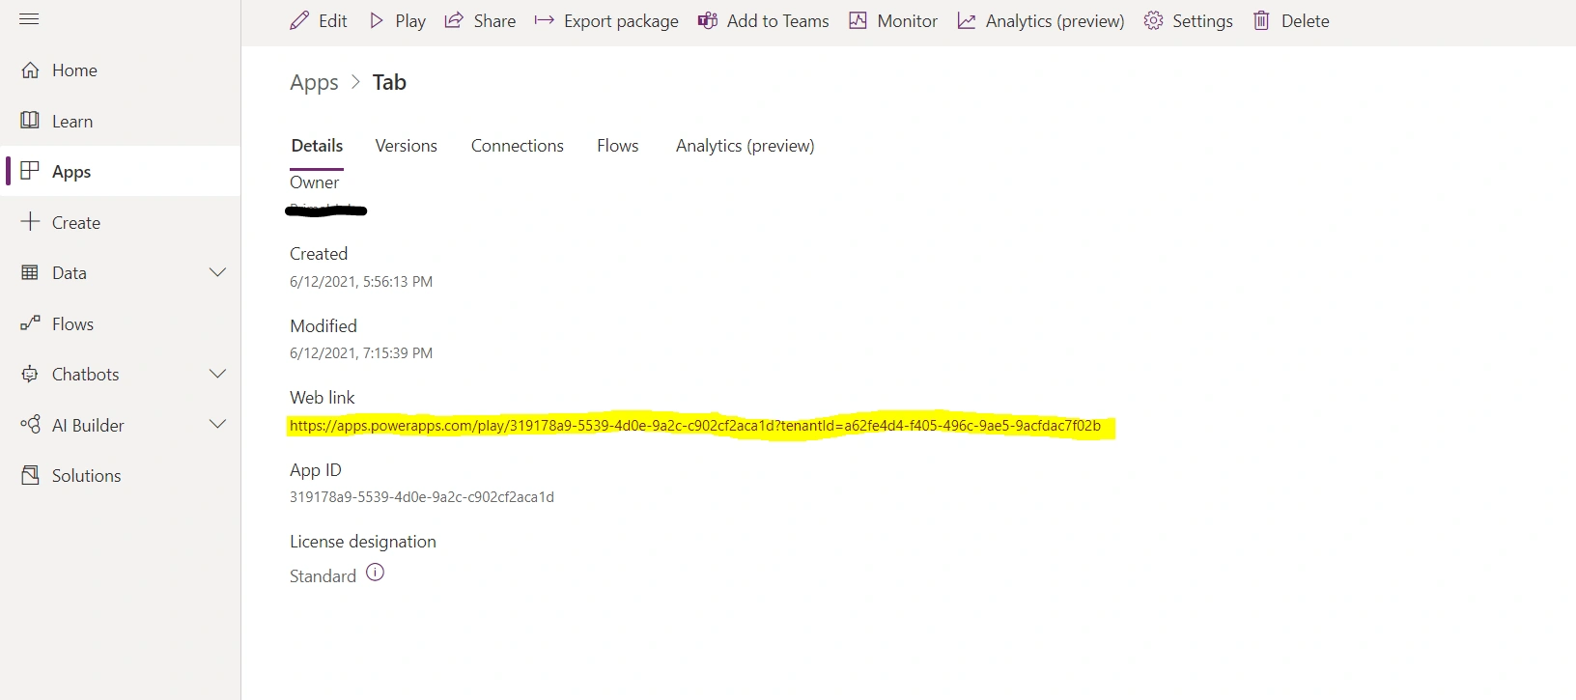Open the Analytics (preview) tab
The height and width of the screenshot is (700, 1576).
click(745, 146)
